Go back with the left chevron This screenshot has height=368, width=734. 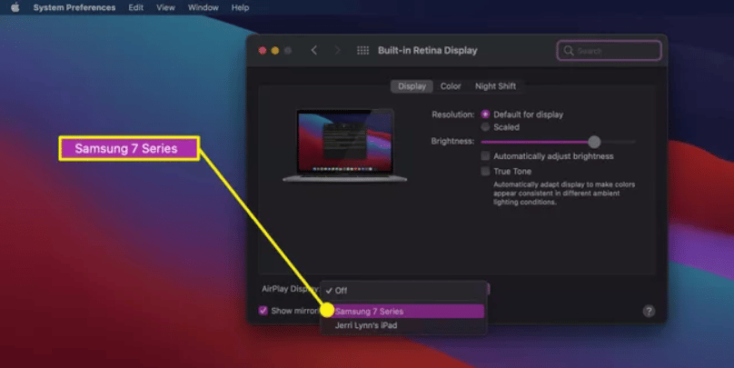[314, 50]
